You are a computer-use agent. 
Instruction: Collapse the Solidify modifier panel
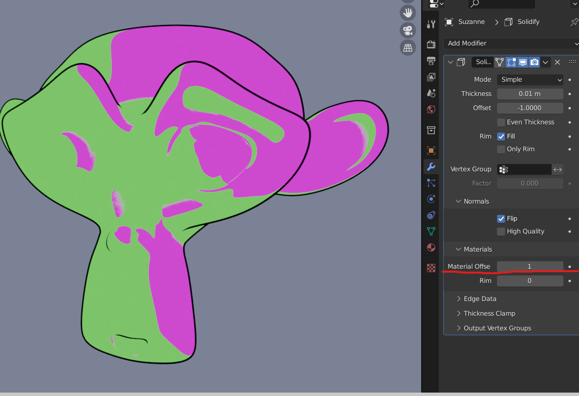click(x=451, y=62)
